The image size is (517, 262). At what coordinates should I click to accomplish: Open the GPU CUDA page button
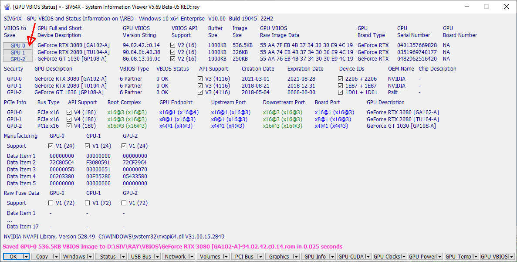tap(351, 256)
